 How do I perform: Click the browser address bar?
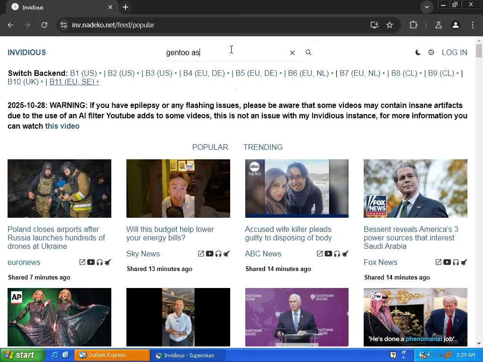(x=216, y=25)
